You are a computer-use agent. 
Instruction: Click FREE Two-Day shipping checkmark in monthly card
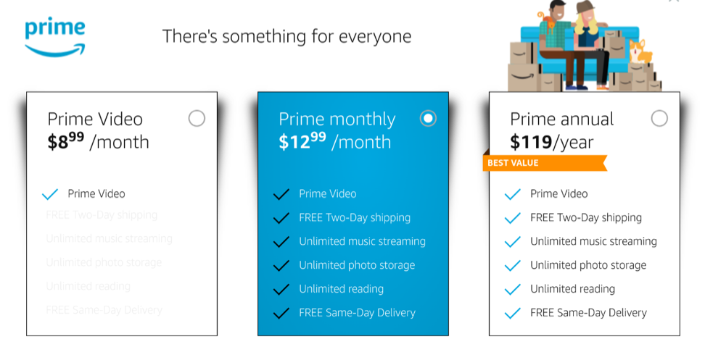281,218
